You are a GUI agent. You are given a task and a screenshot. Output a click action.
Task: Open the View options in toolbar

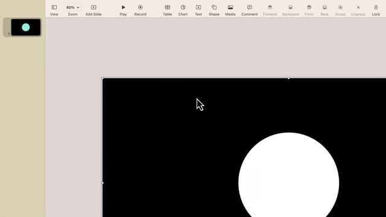[x=54, y=10]
